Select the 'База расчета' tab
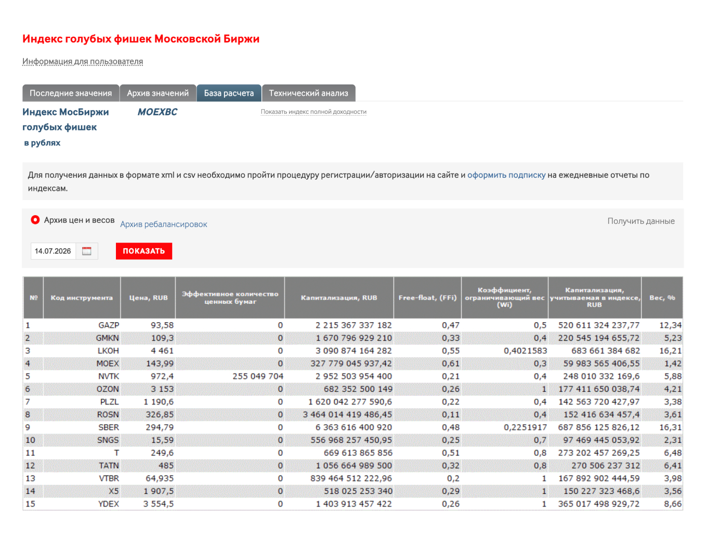 (x=229, y=93)
